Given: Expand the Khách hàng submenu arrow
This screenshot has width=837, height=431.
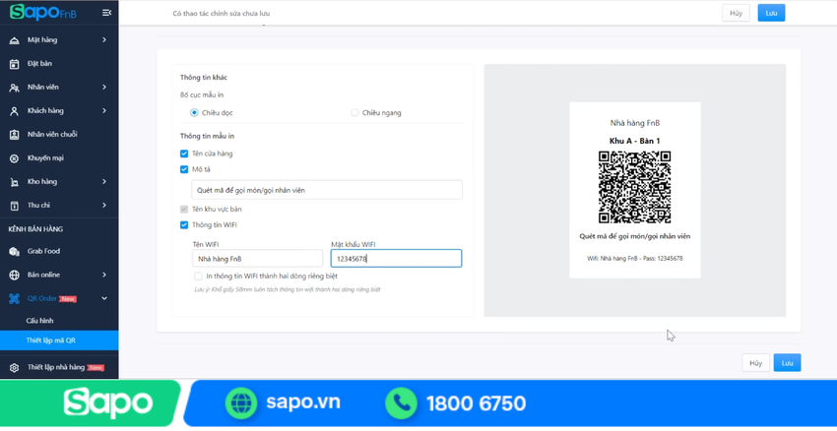Looking at the screenshot, I should (x=104, y=111).
